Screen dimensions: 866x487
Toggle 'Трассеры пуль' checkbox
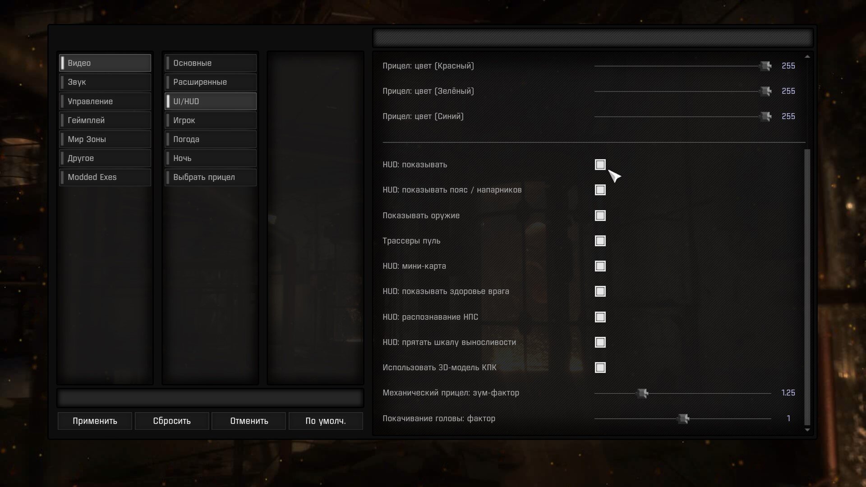(x=600, y=241)
